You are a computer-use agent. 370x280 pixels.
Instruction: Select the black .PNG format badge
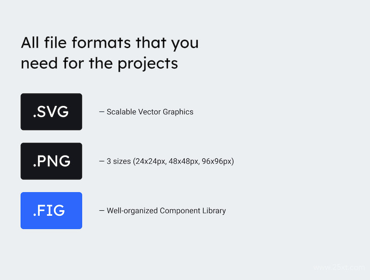point(52,161)
